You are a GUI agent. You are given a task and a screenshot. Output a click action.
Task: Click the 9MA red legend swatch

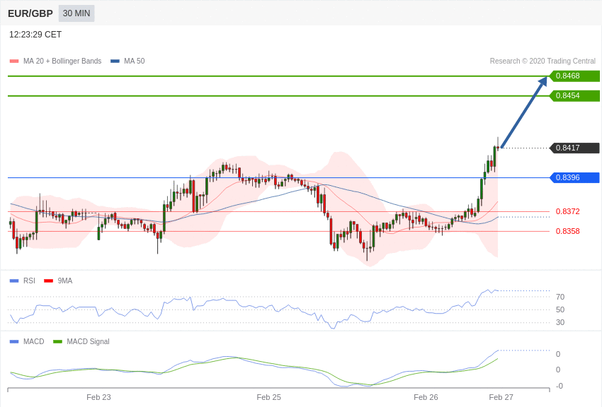tap(48, 281)
